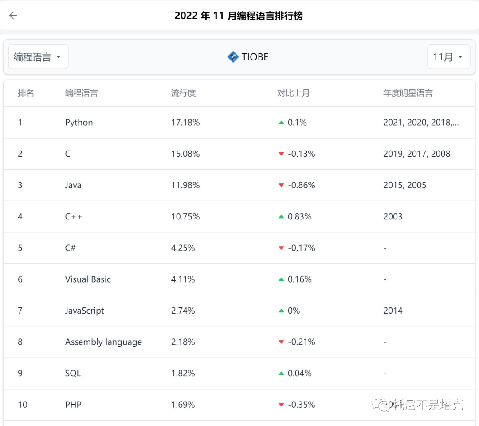Select the Python language name
The height and width of the screenshot is (426, 479).
click(79, 123)
